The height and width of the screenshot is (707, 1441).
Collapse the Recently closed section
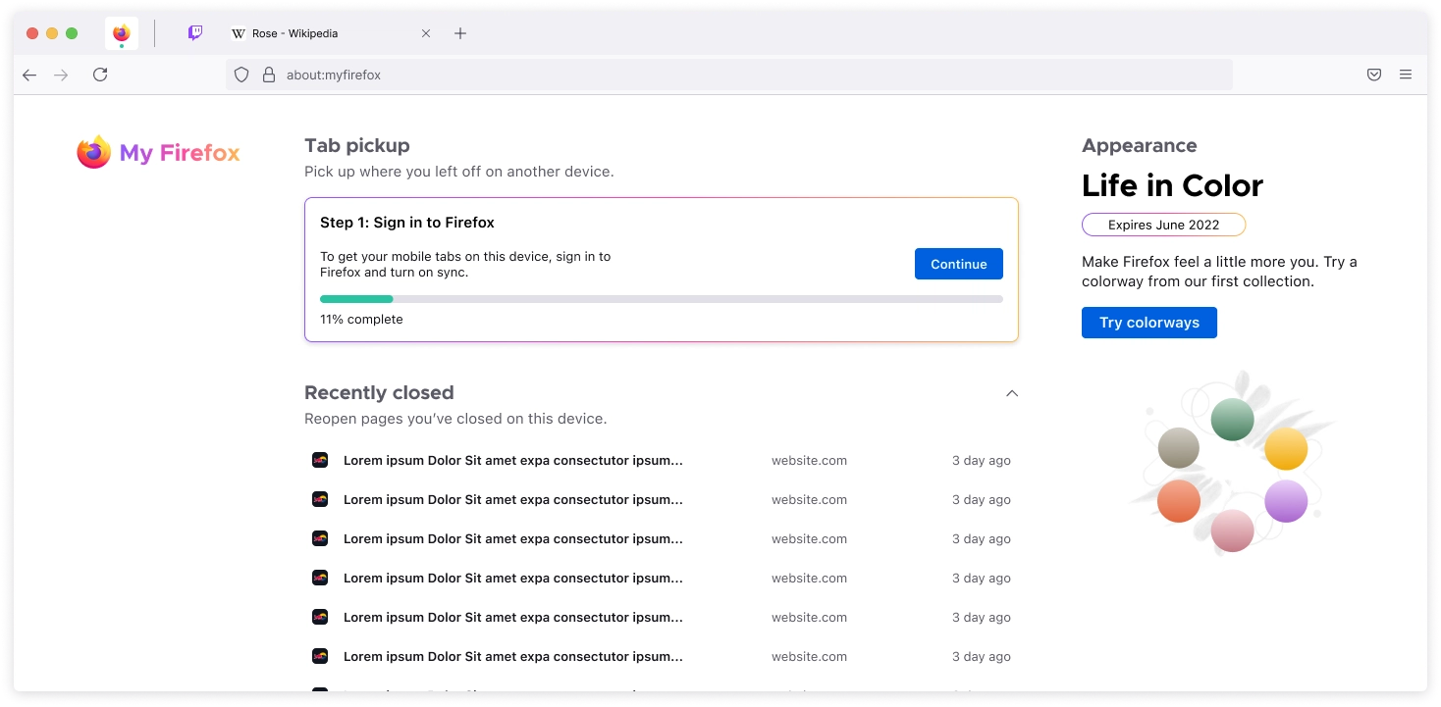coord(1012,393)
